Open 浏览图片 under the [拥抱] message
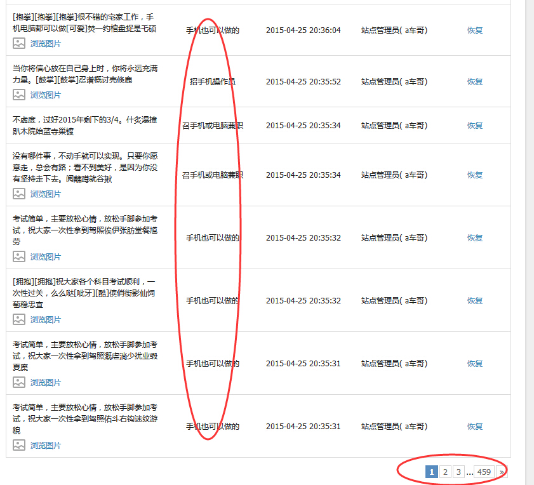Screen dimensions: 534x485 45,320
